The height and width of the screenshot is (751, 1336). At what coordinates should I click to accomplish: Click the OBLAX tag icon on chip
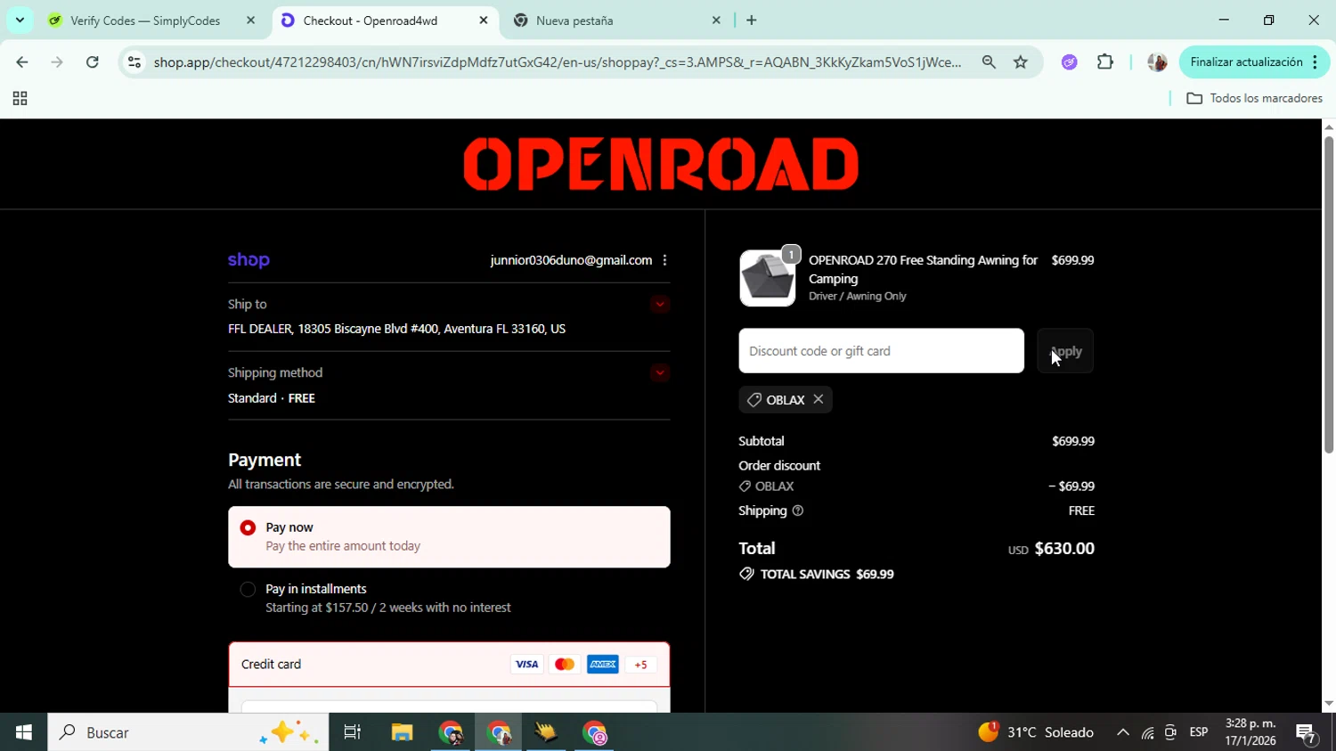(x=754, y=400)
